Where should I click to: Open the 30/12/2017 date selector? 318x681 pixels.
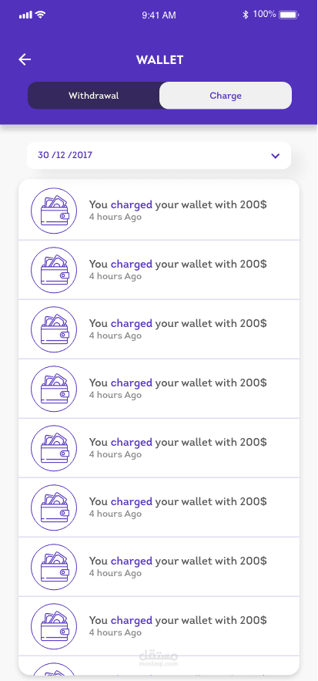point(159,156)
